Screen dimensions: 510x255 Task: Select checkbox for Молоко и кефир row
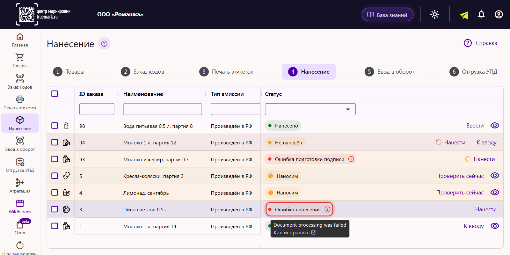55,159
